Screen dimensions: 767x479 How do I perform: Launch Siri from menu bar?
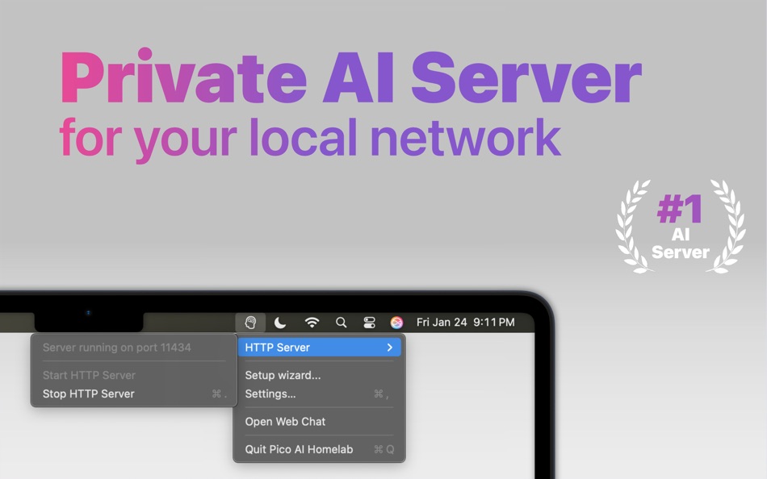(x=396, y=322)
